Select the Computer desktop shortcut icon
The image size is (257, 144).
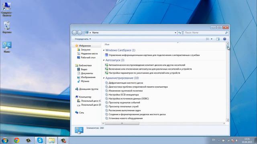click(x=7, y=9)
